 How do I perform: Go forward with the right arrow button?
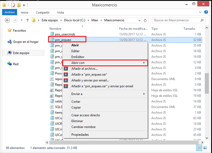[x=15, y=20]
